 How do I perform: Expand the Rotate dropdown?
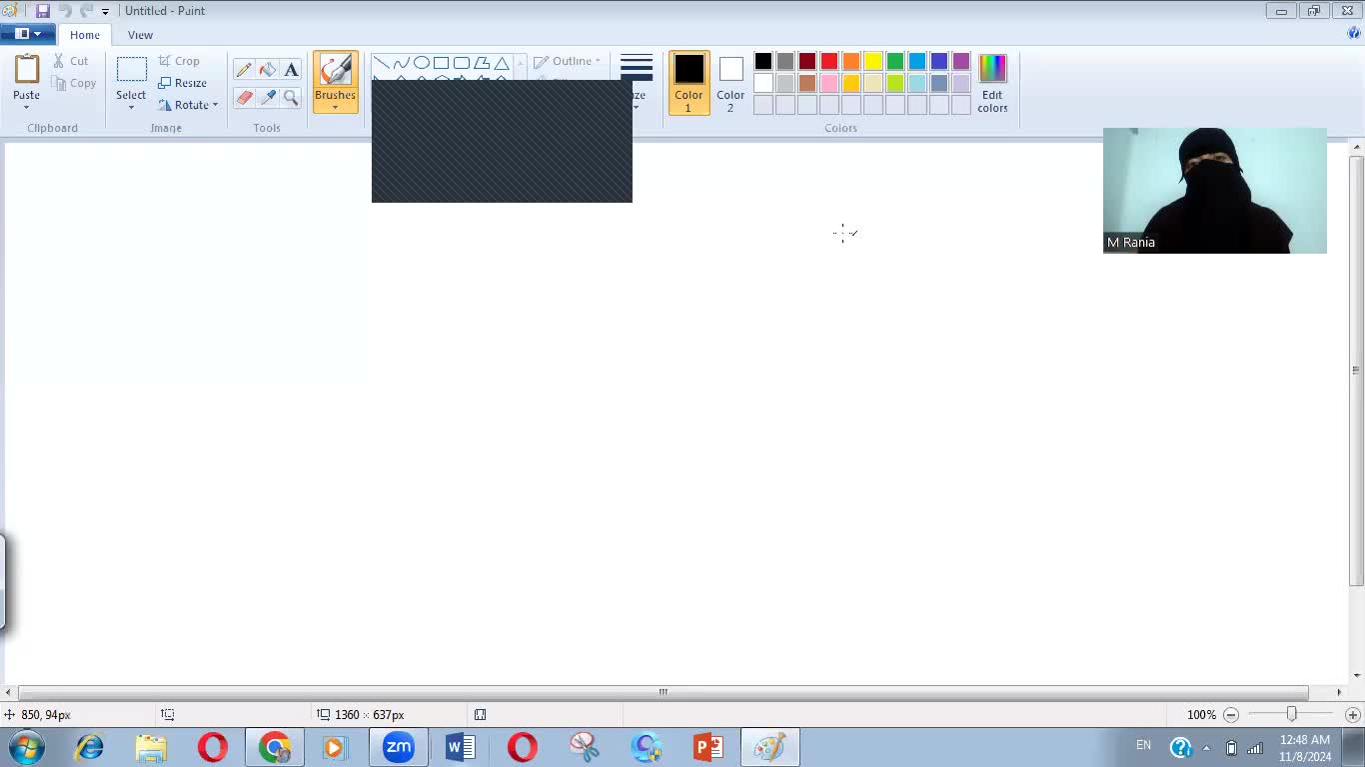[x=215, y=105]
